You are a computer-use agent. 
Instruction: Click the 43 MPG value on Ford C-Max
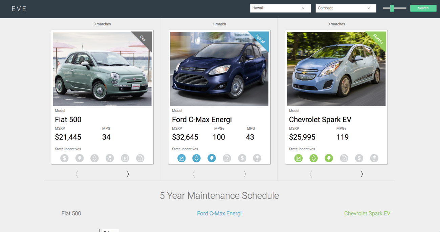[x=250, y=137]
